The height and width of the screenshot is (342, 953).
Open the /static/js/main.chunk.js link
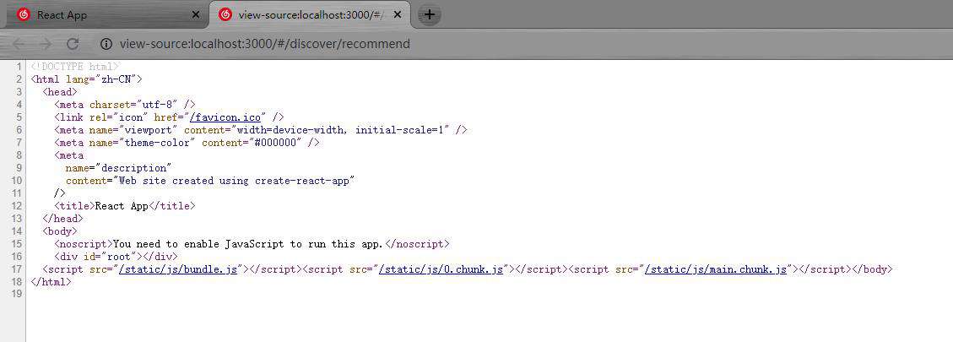tap(716, 269)
